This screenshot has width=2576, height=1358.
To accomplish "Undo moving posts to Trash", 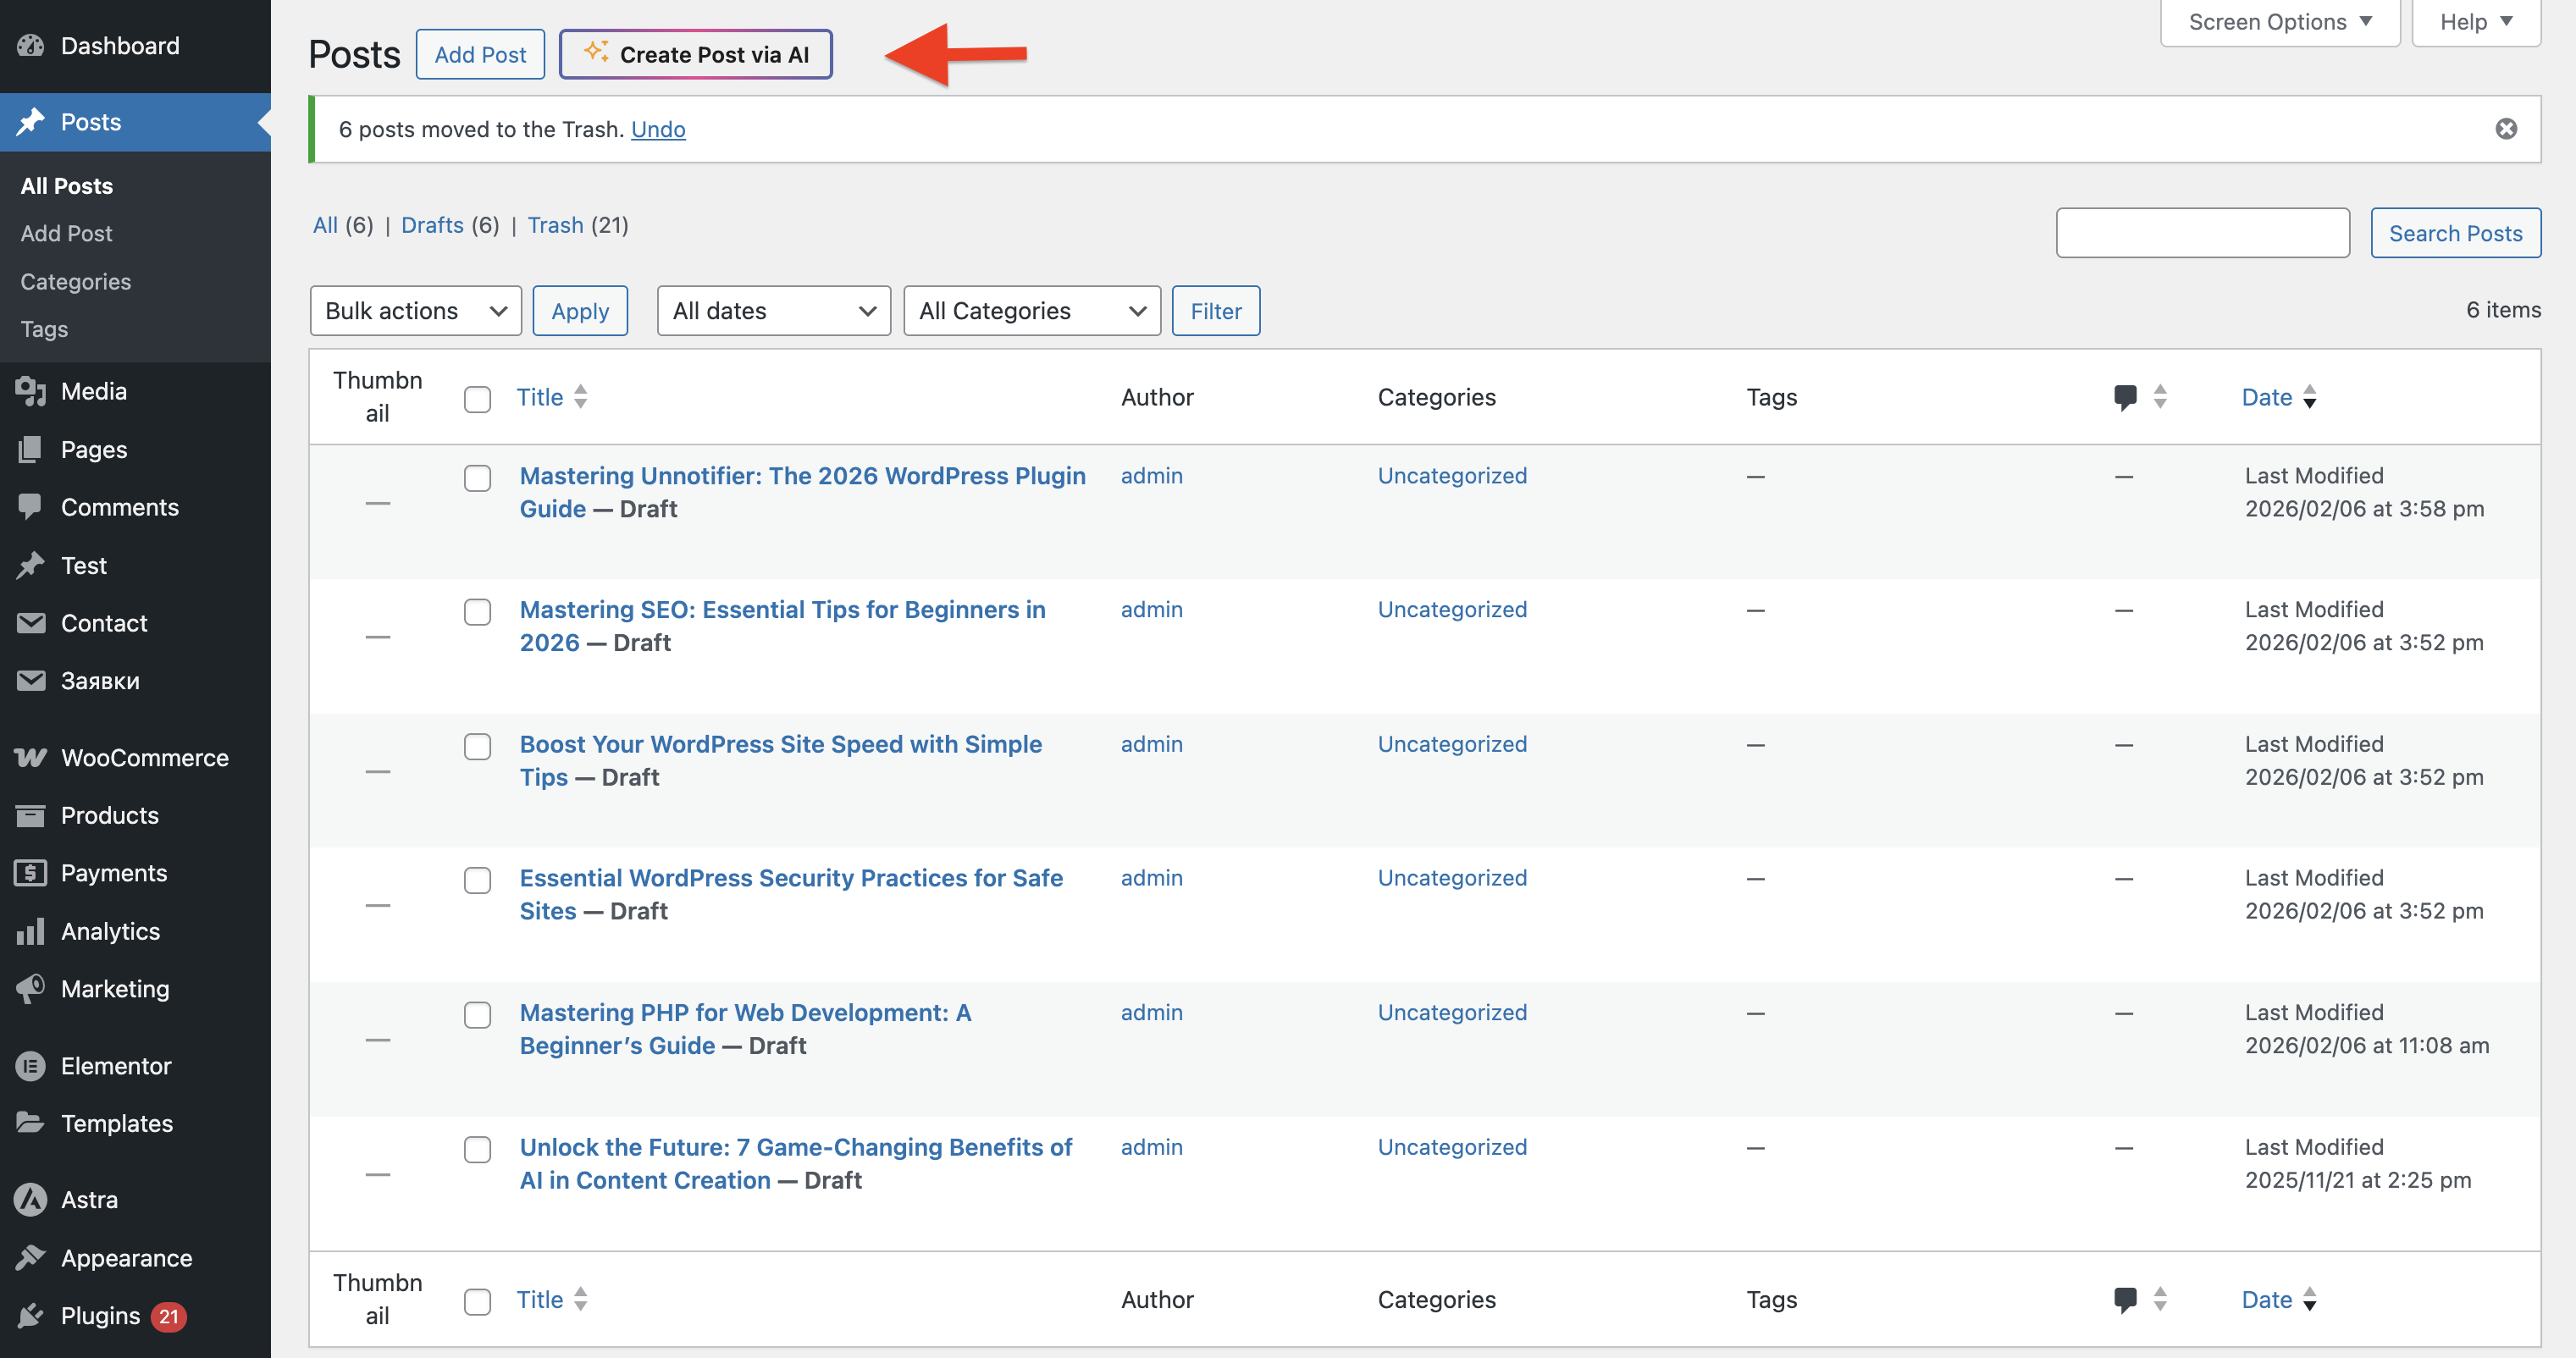I will click(658, 129).
